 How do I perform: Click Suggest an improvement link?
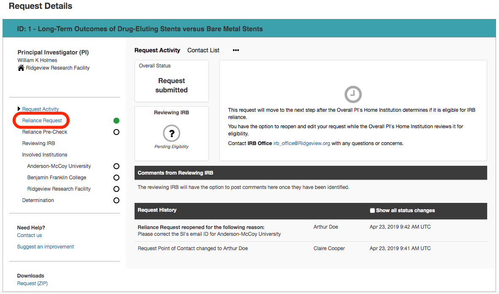click(46, 247)
